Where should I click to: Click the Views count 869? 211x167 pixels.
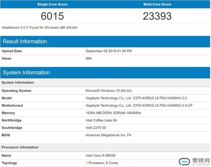point(89,58)
